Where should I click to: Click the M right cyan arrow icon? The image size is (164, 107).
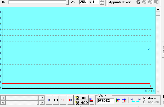138,100
